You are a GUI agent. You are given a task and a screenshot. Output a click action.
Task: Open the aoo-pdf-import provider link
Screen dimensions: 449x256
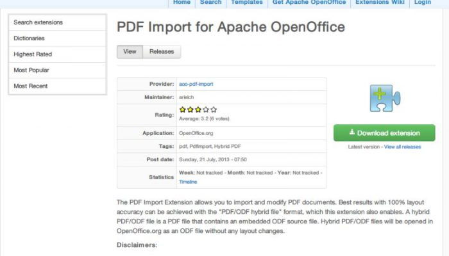[196, 84]
